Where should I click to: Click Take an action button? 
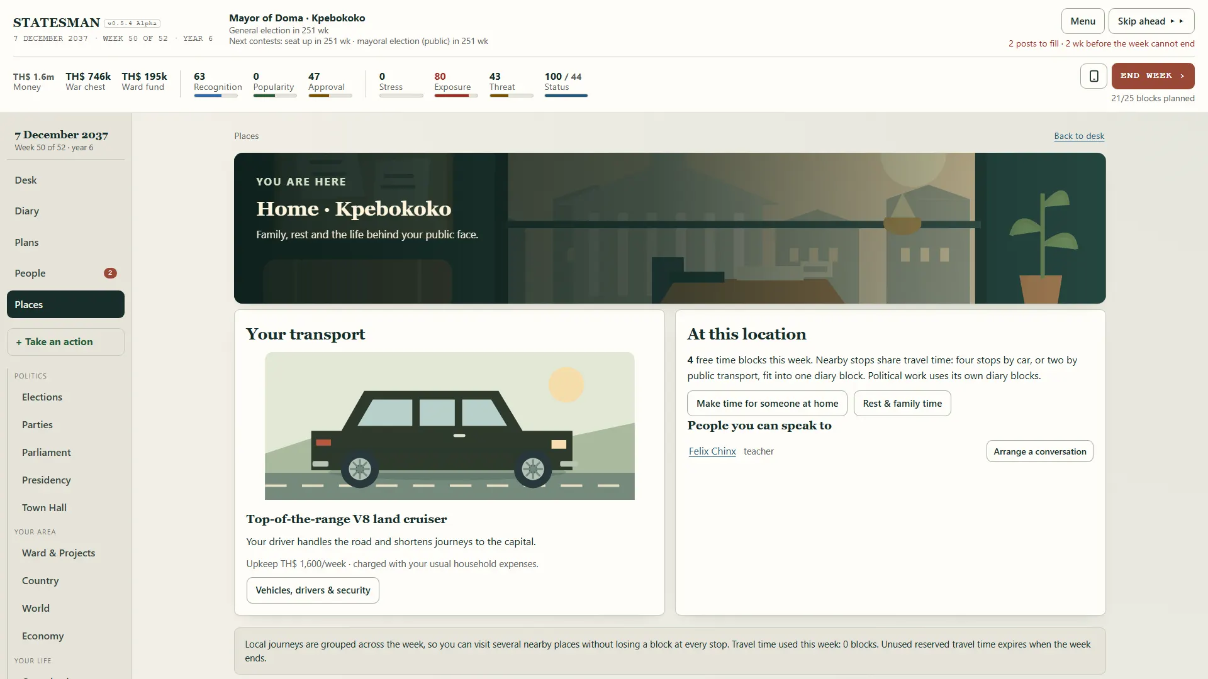click(65, 342)
